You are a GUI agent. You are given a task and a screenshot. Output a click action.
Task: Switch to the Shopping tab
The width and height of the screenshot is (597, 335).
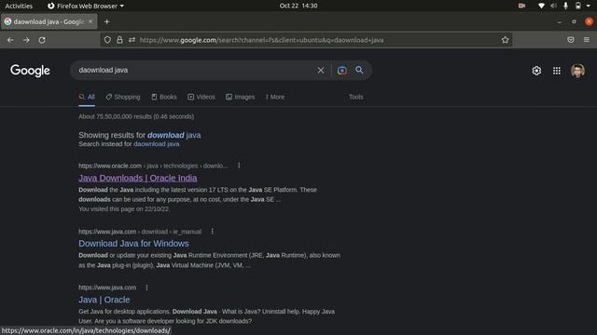pyautogui.click(x=123, y=97)
